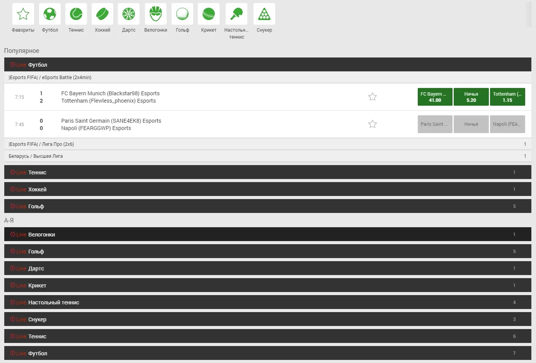This screenshot has width=536, height=363.
Task: Open the FC Bayern Munich Esports match
Action: (110, 94)
